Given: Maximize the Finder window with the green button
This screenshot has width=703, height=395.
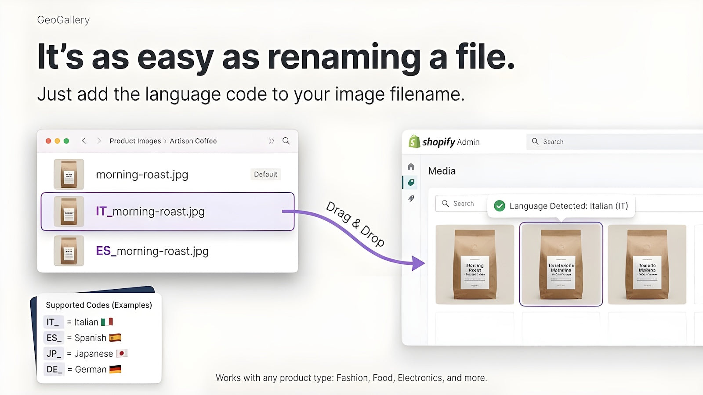Looking at the screenshot, I should click(x=66, y=141).
